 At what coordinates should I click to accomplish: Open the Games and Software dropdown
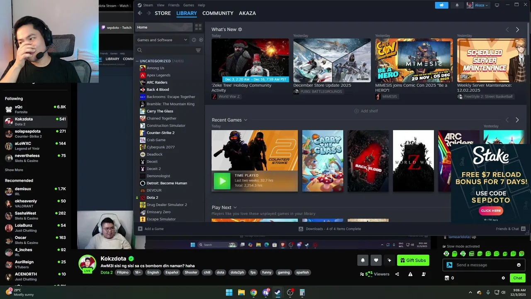(x=162, y=40)
